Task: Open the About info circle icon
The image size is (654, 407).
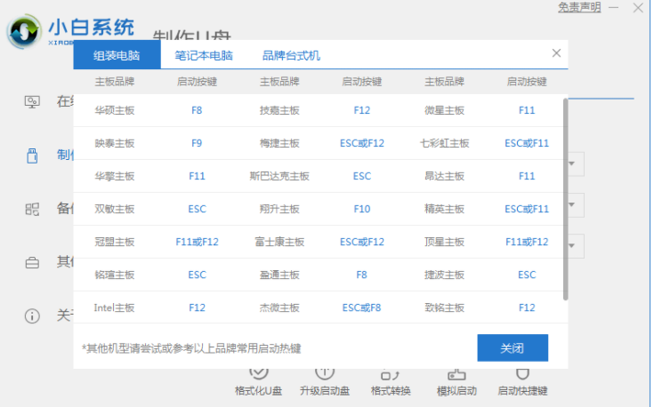Action: click(32, 315)
